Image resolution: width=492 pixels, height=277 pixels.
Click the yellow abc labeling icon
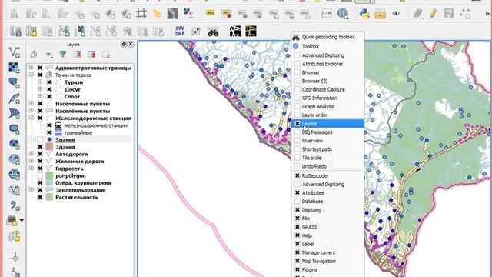(210, 14)
